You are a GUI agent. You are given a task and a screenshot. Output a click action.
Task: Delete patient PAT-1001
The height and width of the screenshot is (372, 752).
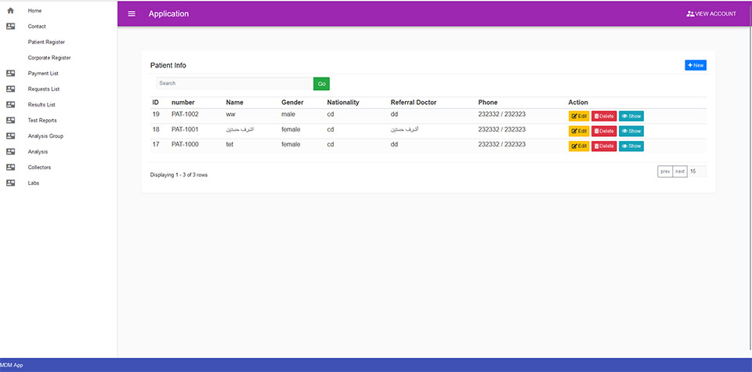[604, 131]
